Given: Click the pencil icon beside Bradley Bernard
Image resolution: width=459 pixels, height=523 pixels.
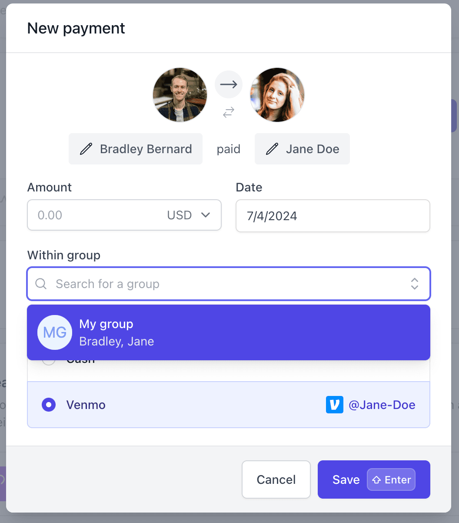Looking at the screenshot, I should point(86,149).
